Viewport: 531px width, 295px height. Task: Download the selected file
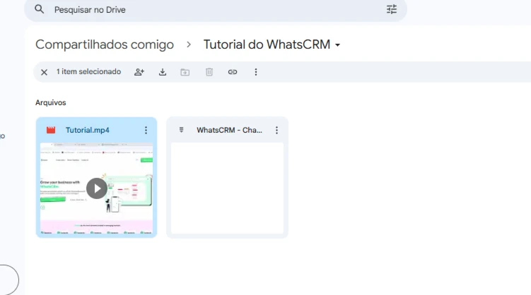(x=163, y=72)
